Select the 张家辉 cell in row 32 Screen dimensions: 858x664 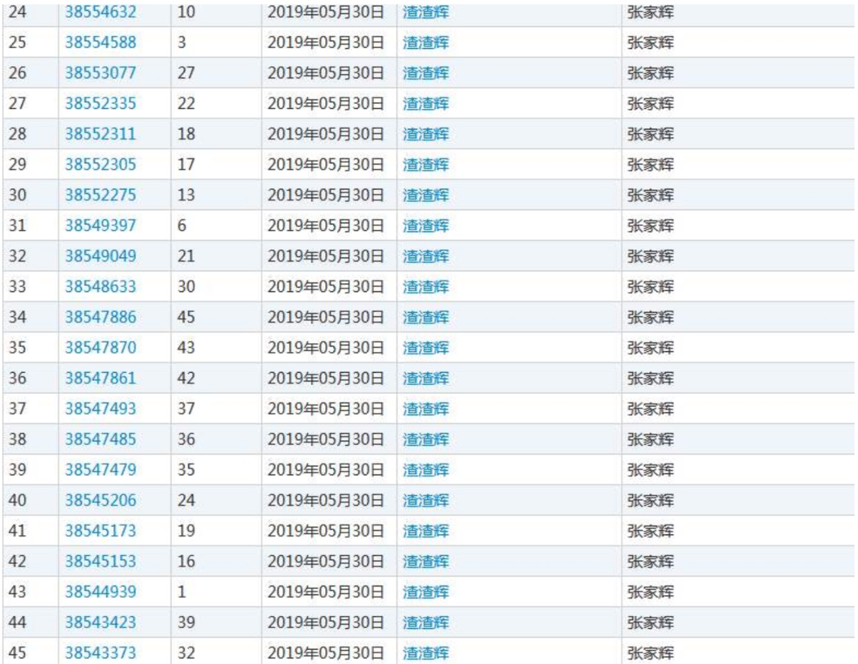[x=650, y=256]
